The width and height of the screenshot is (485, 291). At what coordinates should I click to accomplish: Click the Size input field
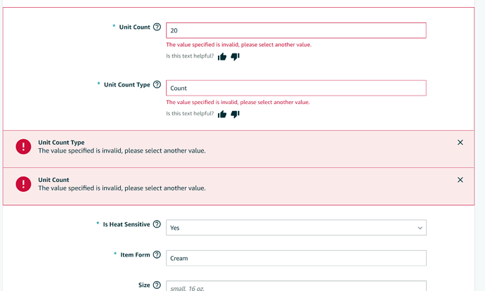(x=296, y=285)
